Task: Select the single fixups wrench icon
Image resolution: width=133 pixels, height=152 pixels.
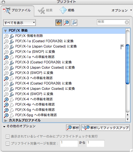Action: coord(74,23)
